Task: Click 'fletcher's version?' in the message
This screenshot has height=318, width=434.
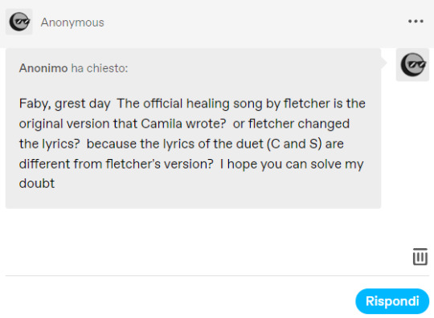Action: coord(159,164)
